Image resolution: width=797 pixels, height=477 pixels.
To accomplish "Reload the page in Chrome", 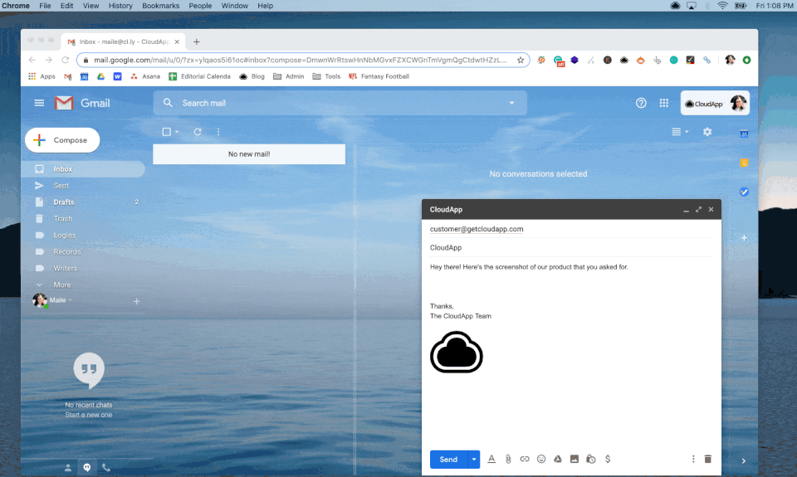I will [x=65, y=60].
